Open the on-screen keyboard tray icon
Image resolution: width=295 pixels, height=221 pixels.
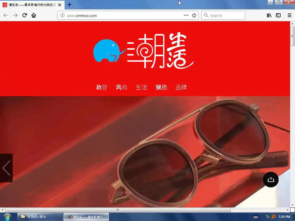(x=256, y=217)
